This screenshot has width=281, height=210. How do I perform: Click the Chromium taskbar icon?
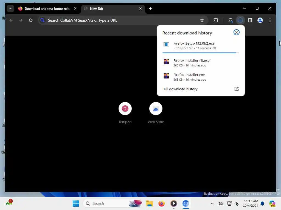(x=186, y=203)
